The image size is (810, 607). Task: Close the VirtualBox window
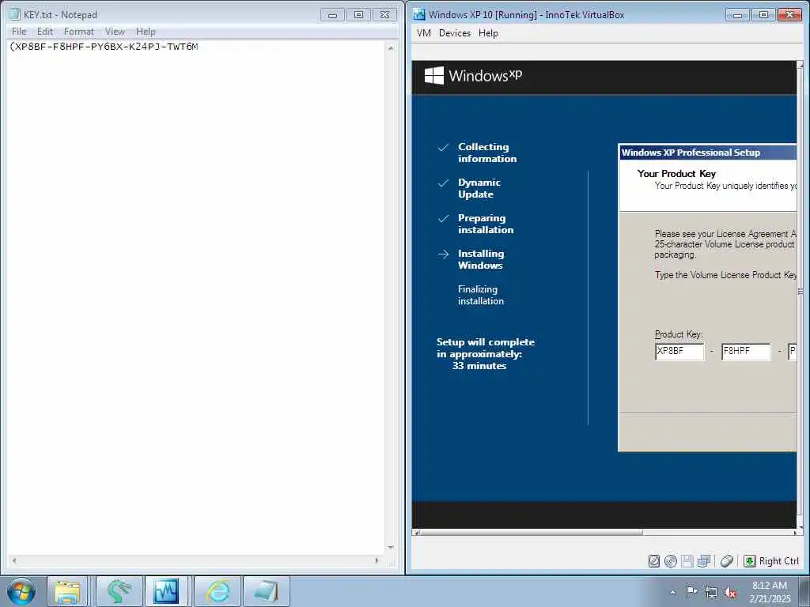789,14
